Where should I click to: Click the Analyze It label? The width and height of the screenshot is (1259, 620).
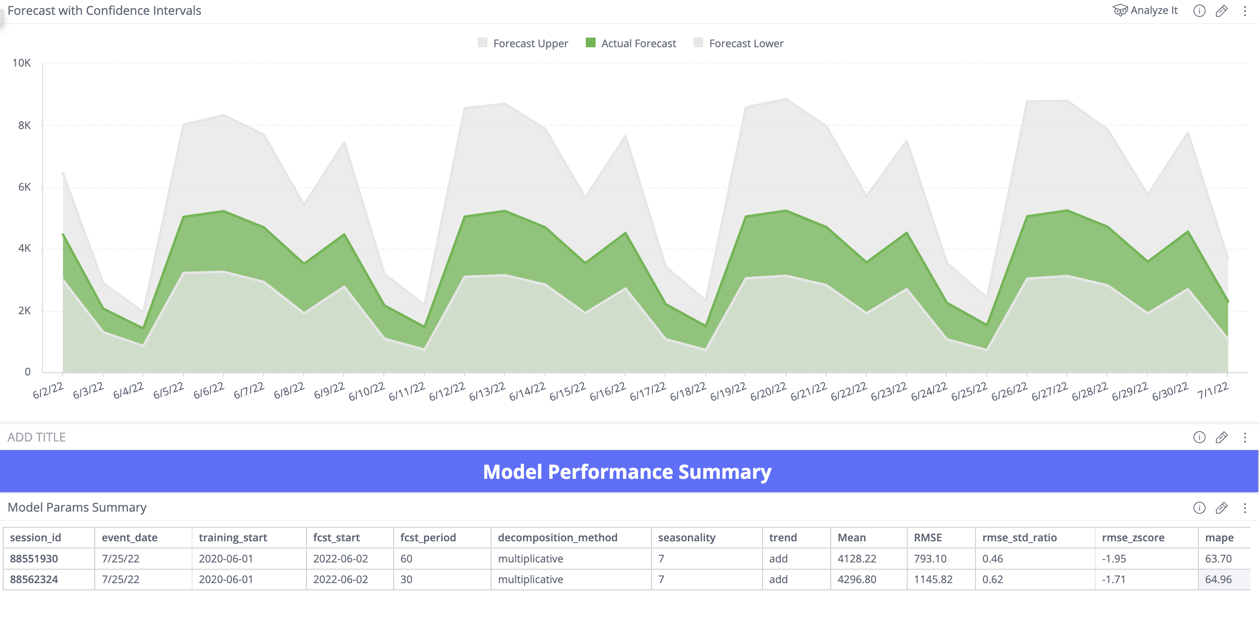click(x=1154, y=10)
